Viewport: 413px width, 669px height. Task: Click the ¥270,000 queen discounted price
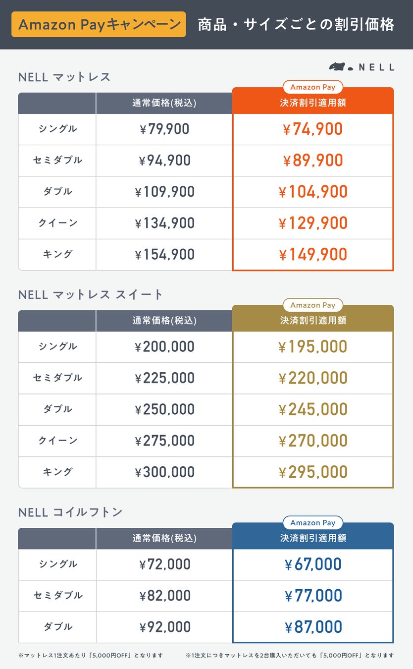(x=312, y=441)
